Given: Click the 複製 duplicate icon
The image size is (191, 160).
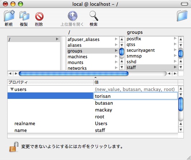Looking at the screenshot, I should click(x=24, y=16).
